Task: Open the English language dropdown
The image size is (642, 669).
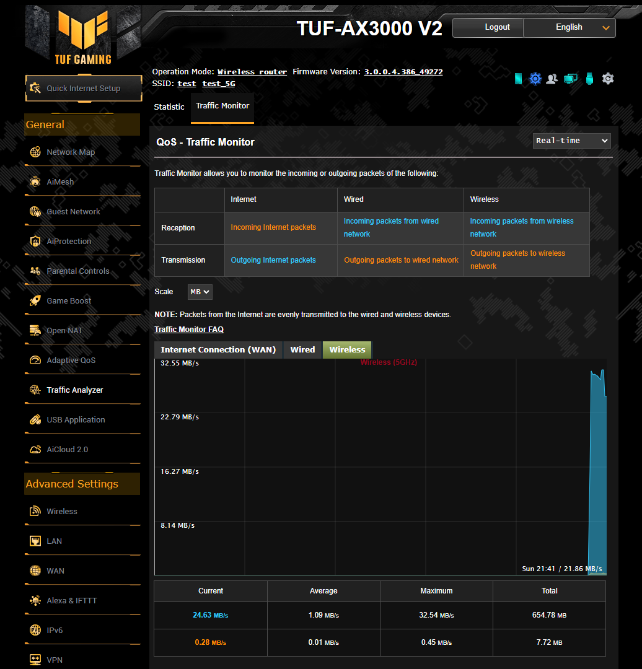Action: (569, 27)
